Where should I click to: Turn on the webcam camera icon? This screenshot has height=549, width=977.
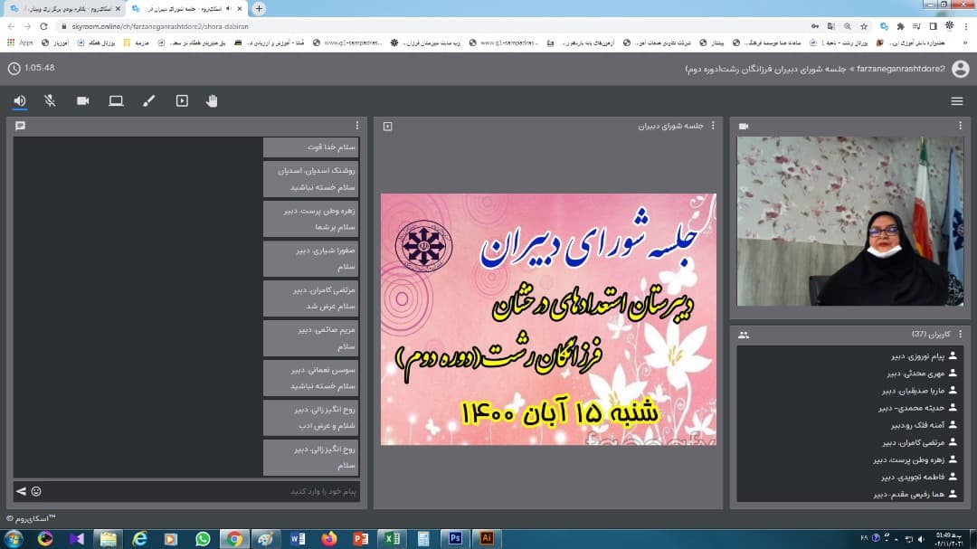pyautogui.click(x=83, y=100)
